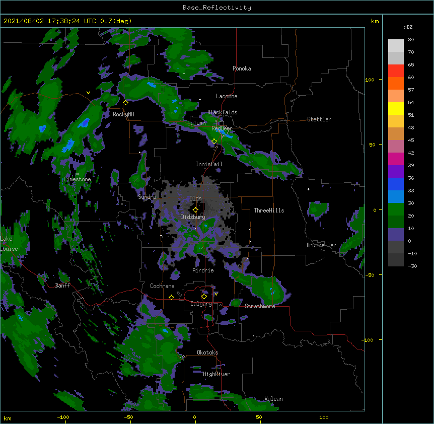The height and width of the screenshot is (424, 434).
Task: Click the ThreeHills city label
Action: point(269,210)
